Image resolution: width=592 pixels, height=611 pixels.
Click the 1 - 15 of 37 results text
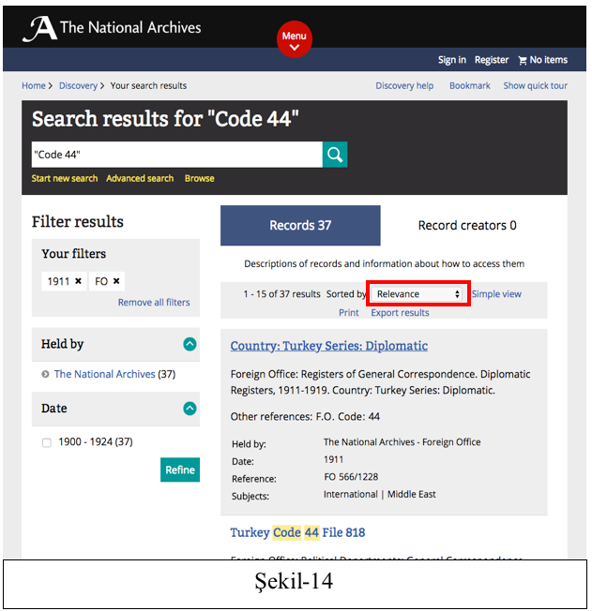point(281,294)
